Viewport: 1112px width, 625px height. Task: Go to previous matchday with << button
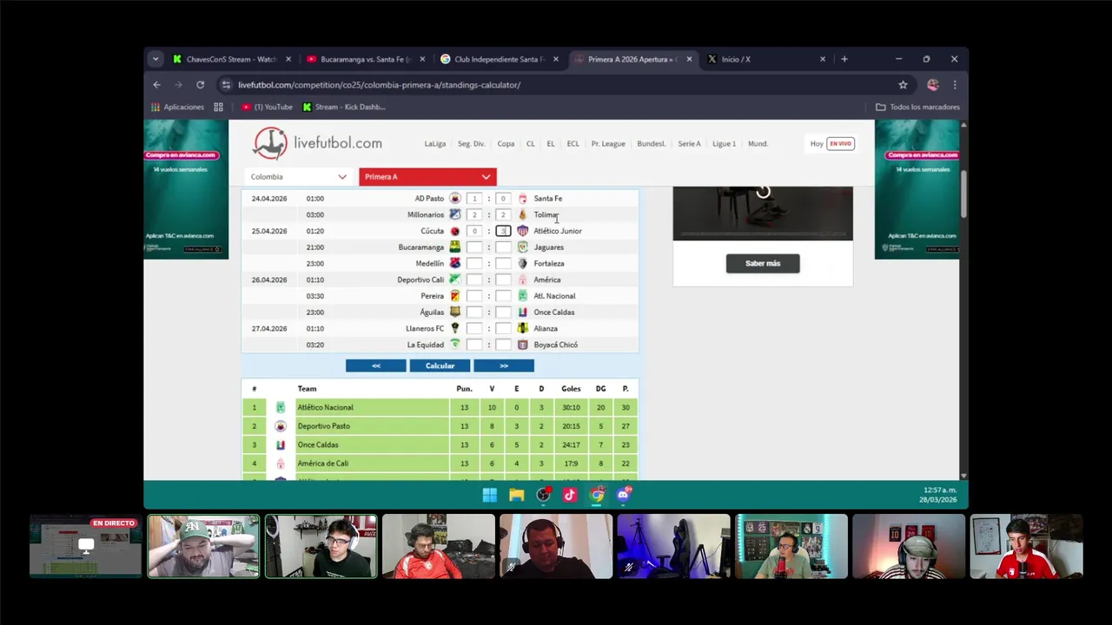point(376,365)
